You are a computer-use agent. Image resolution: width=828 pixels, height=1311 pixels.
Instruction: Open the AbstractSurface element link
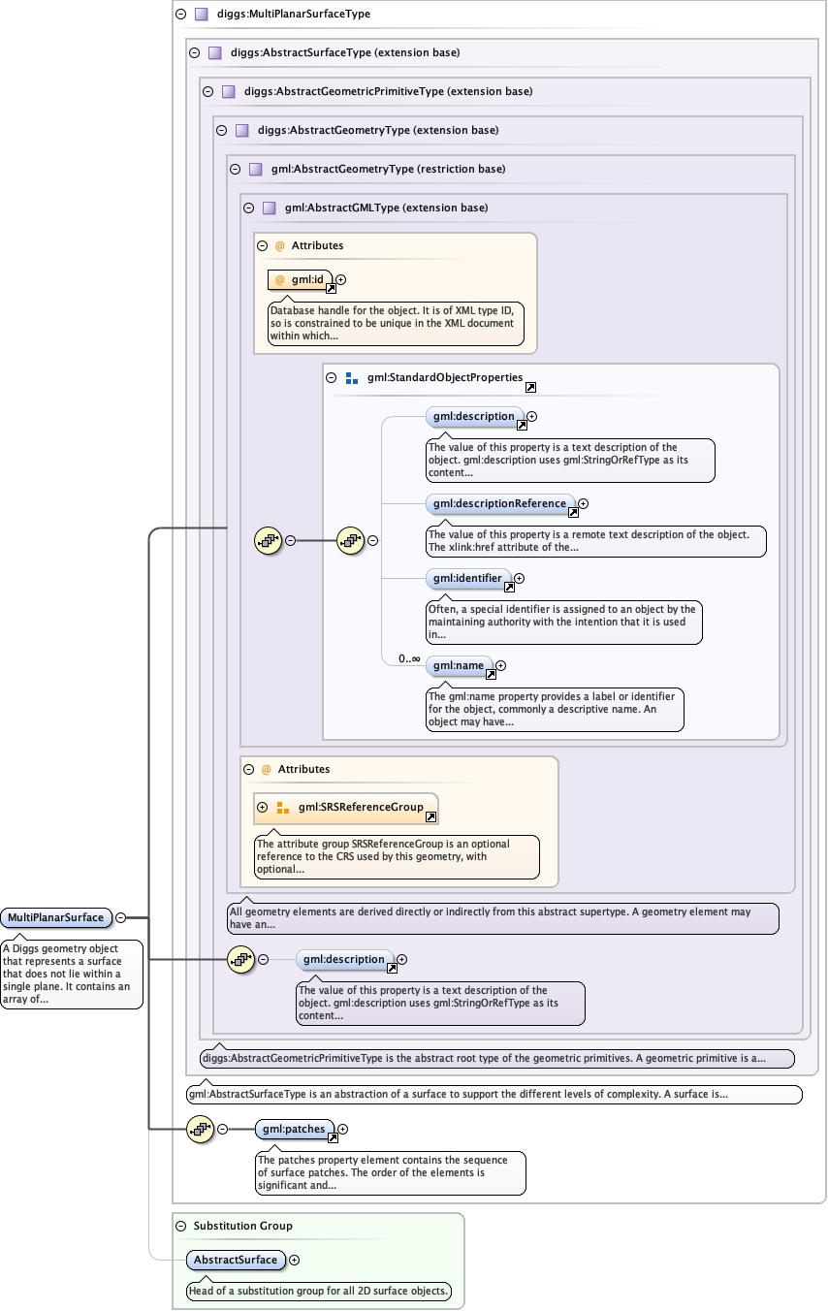pyautogui.click(x=235, y=1260)
